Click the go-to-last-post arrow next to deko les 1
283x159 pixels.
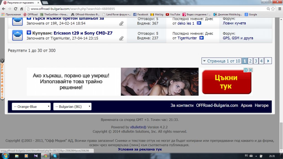tap(199, 23)
